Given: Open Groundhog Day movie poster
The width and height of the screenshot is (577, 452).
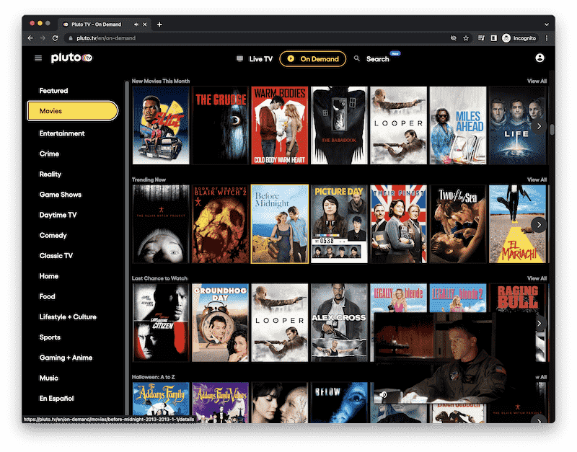Looking at the screenshot, I should (x=220, y=322).
